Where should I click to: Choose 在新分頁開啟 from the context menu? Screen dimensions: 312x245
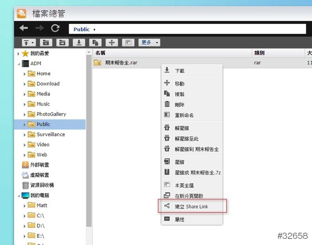192,196
